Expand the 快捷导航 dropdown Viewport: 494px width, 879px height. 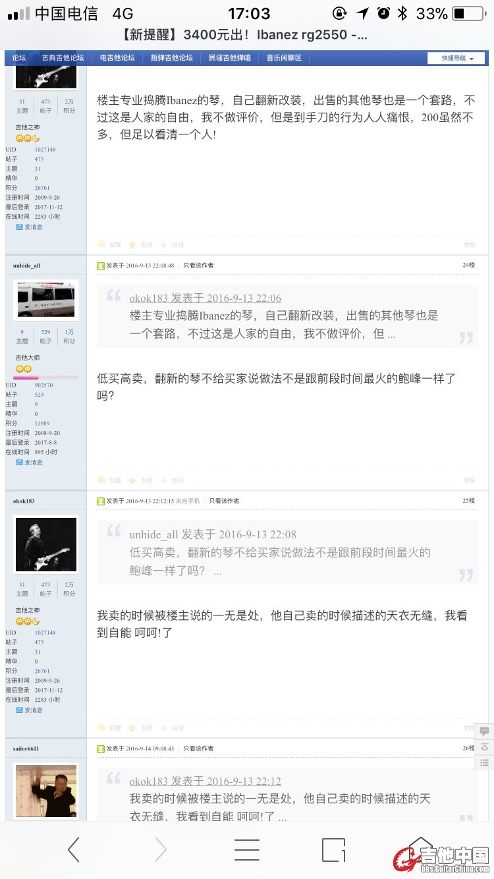456,58
